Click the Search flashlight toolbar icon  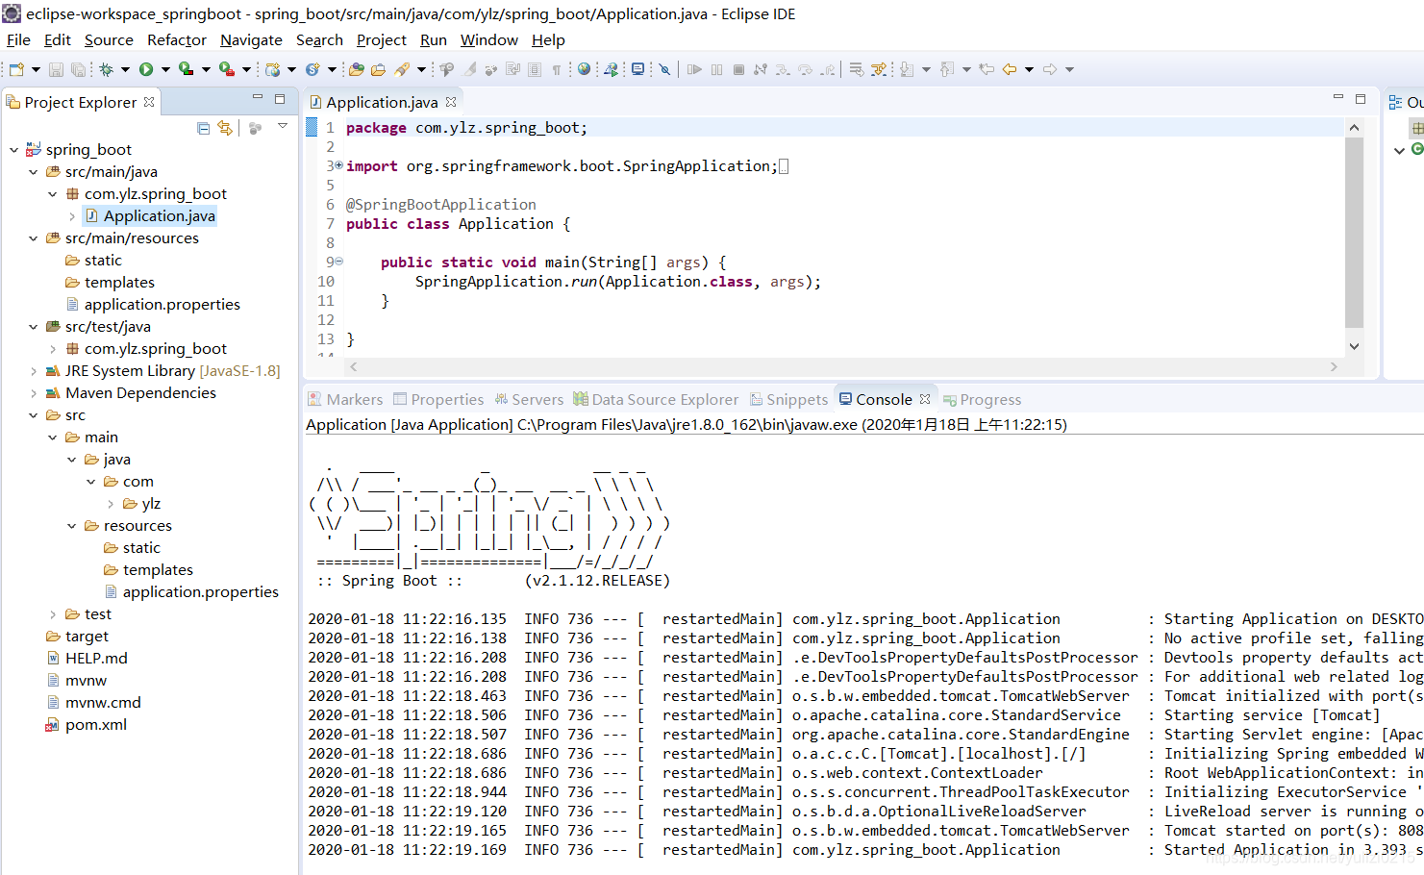point(402,69)
